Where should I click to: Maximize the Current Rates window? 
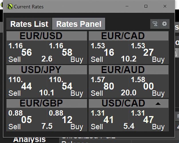point(146,6)
